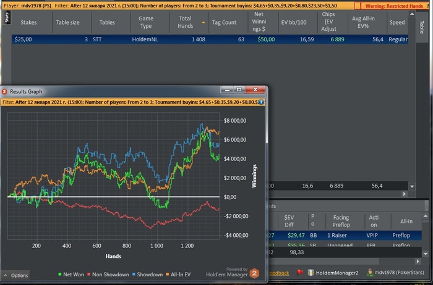This screenshot has height=285, width=433.
Task: Maximize the Results Graph window
Action: click(239, 90)
